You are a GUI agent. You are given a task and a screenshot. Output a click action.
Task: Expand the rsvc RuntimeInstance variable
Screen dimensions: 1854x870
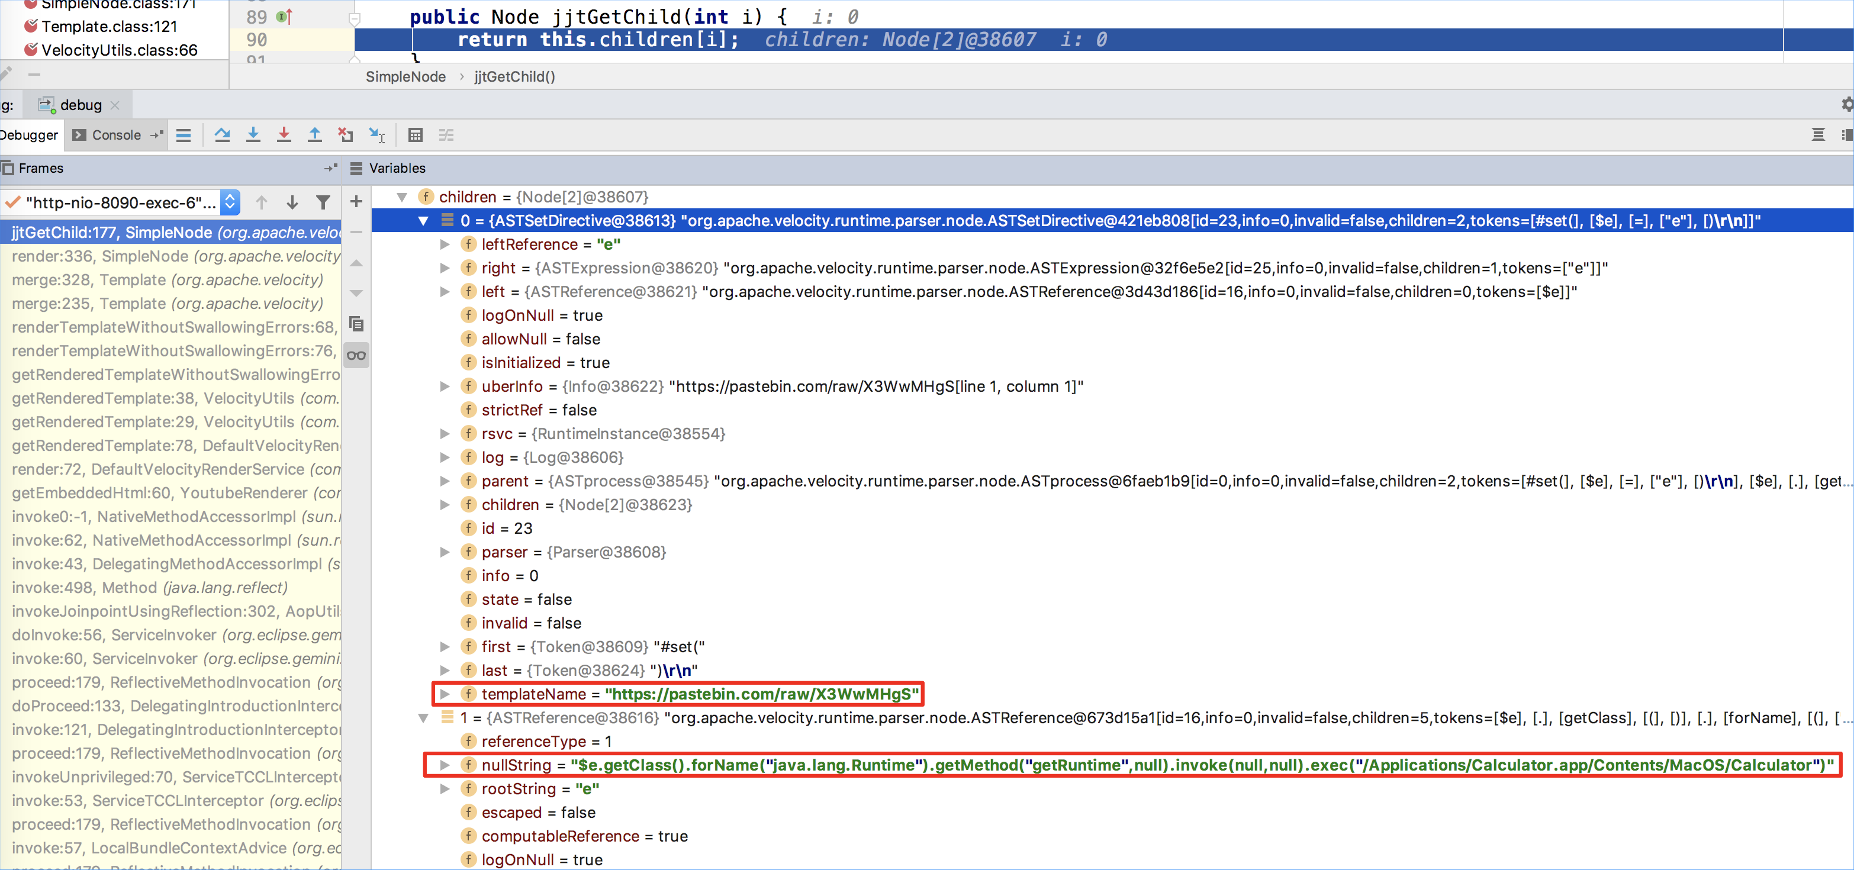[445, 433]
